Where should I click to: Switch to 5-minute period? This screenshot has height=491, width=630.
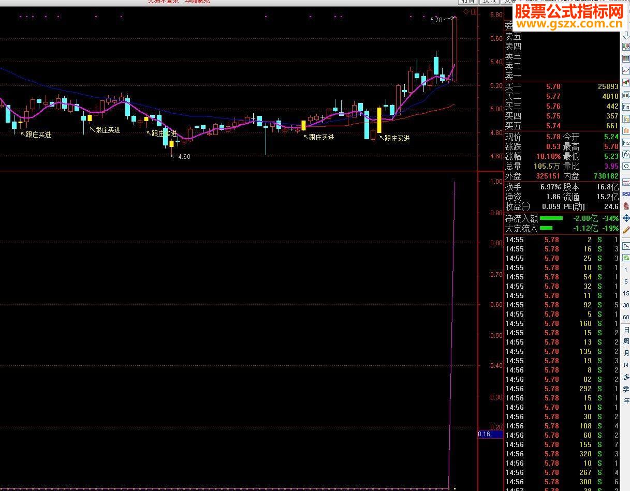pyautogui.click(x=626, y=281)
